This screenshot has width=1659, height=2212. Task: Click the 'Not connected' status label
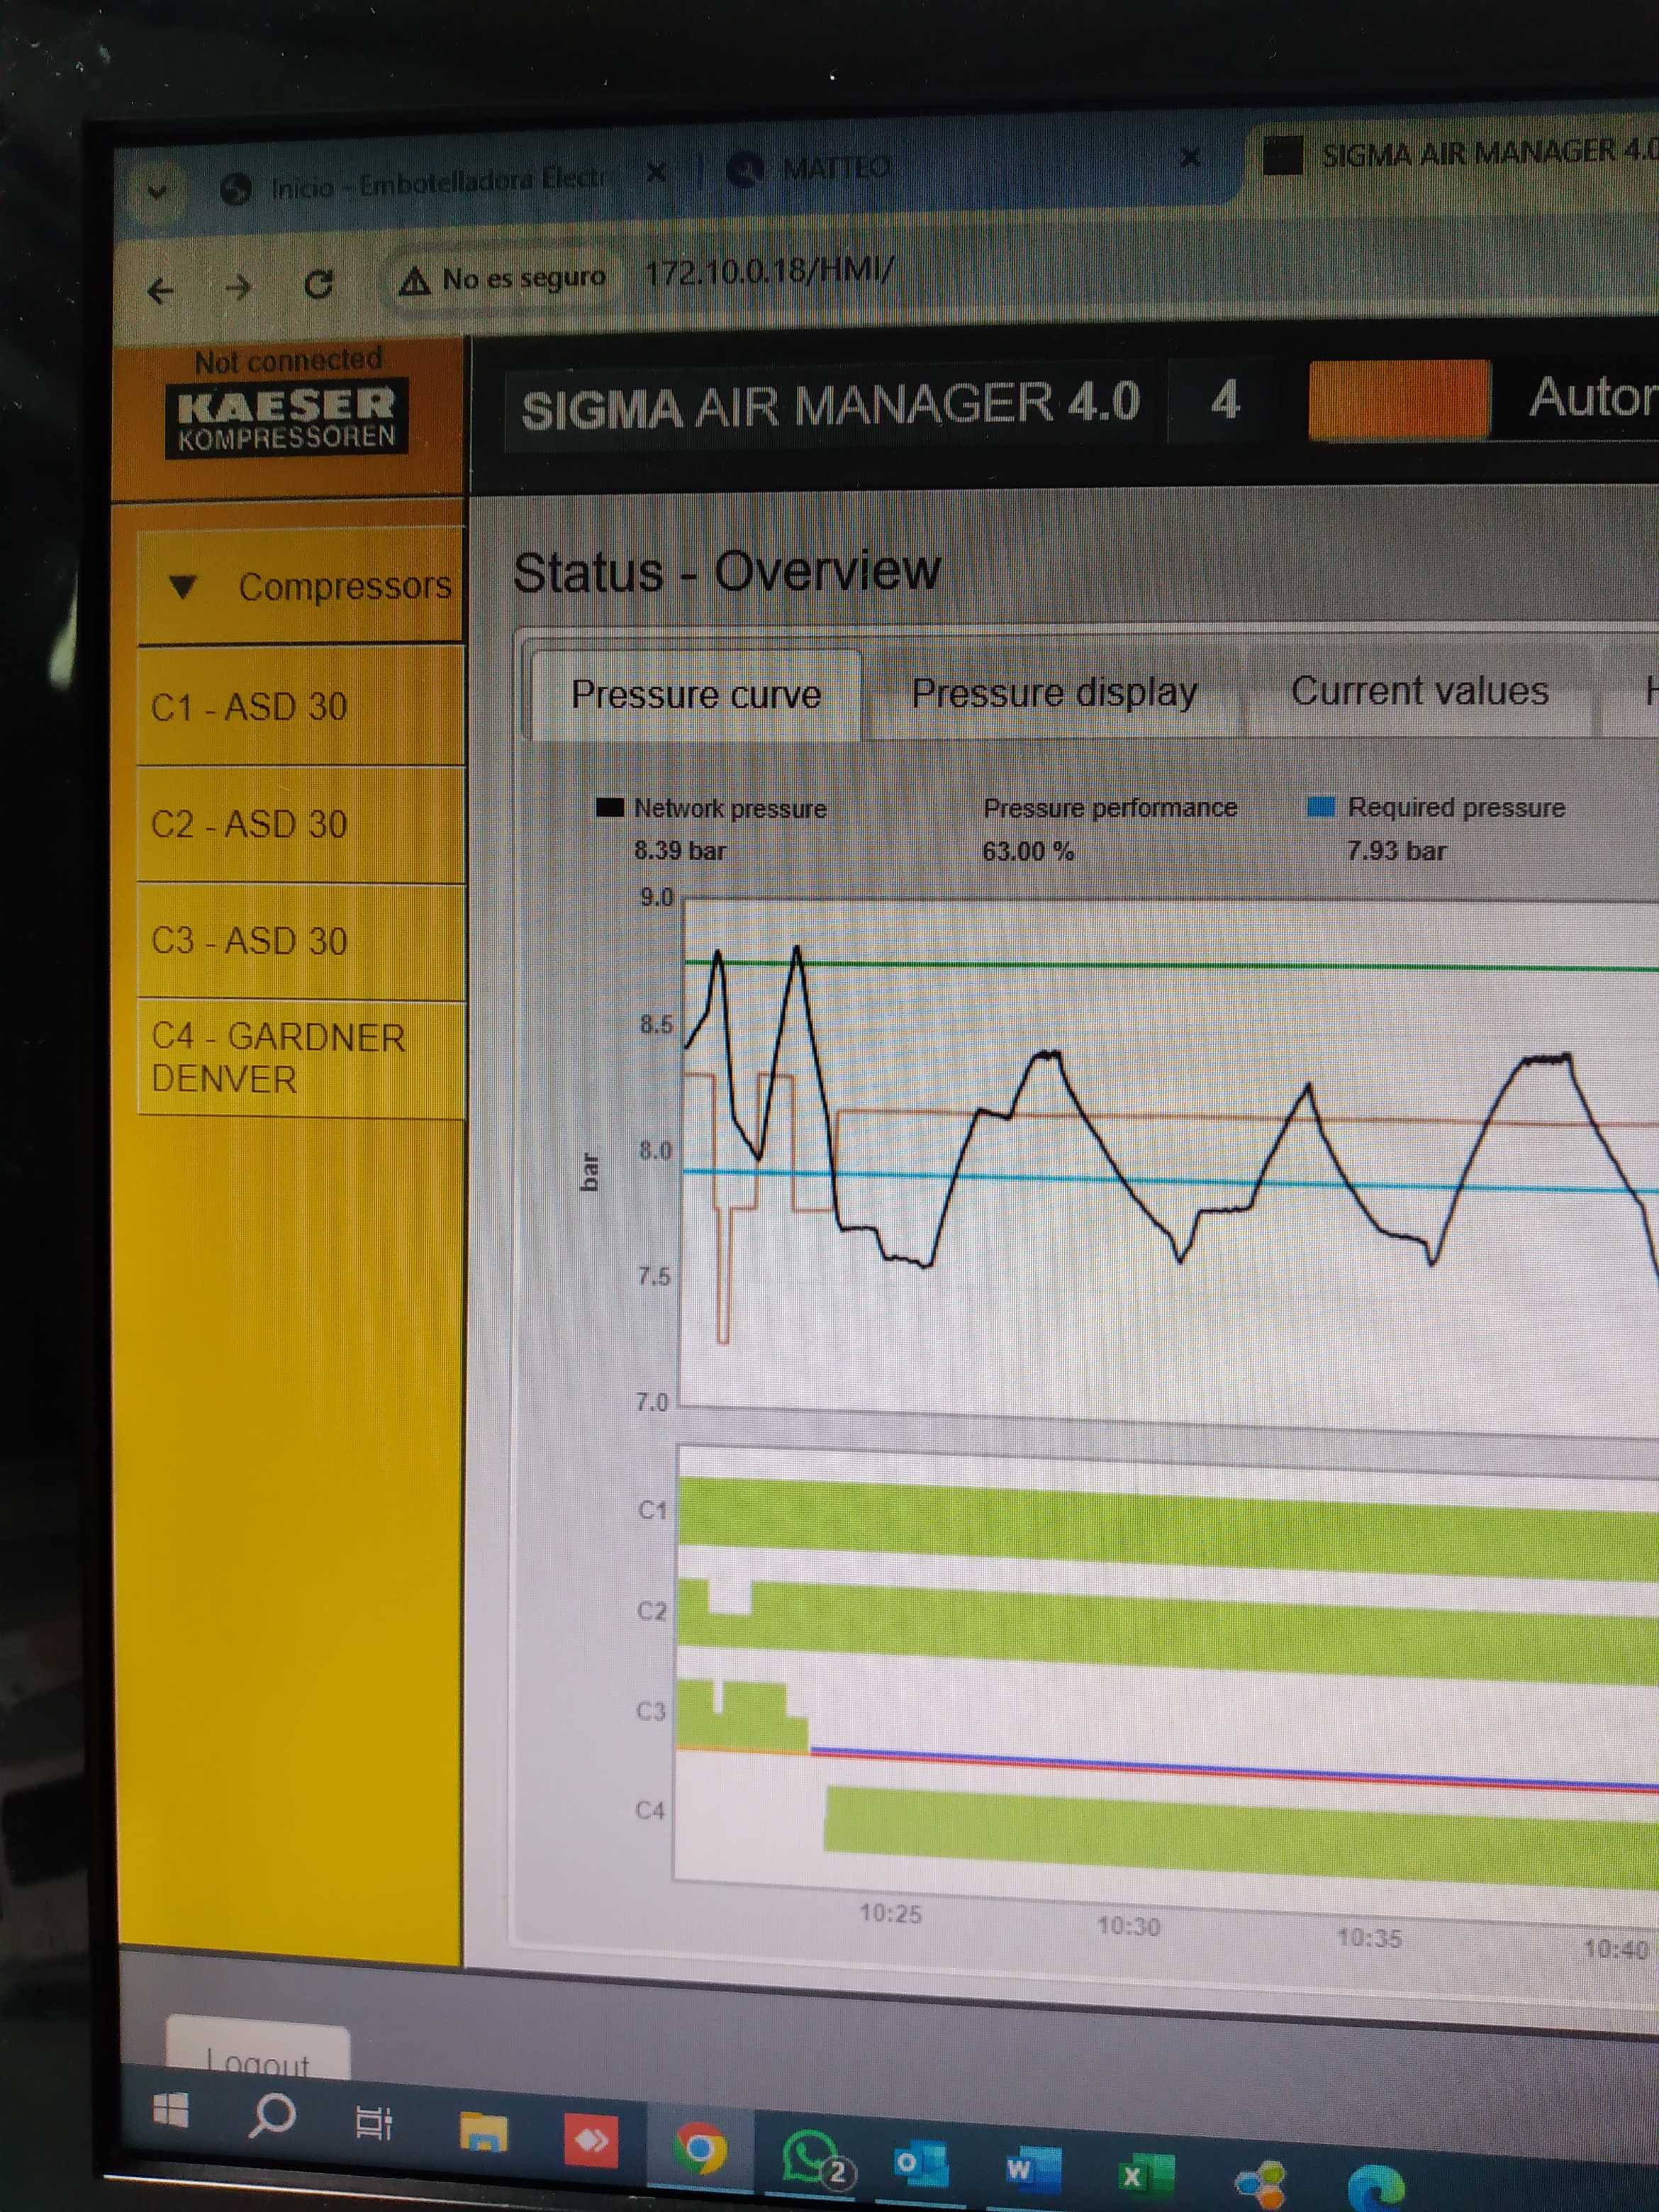pyautogui.click(x=288, y=360)
